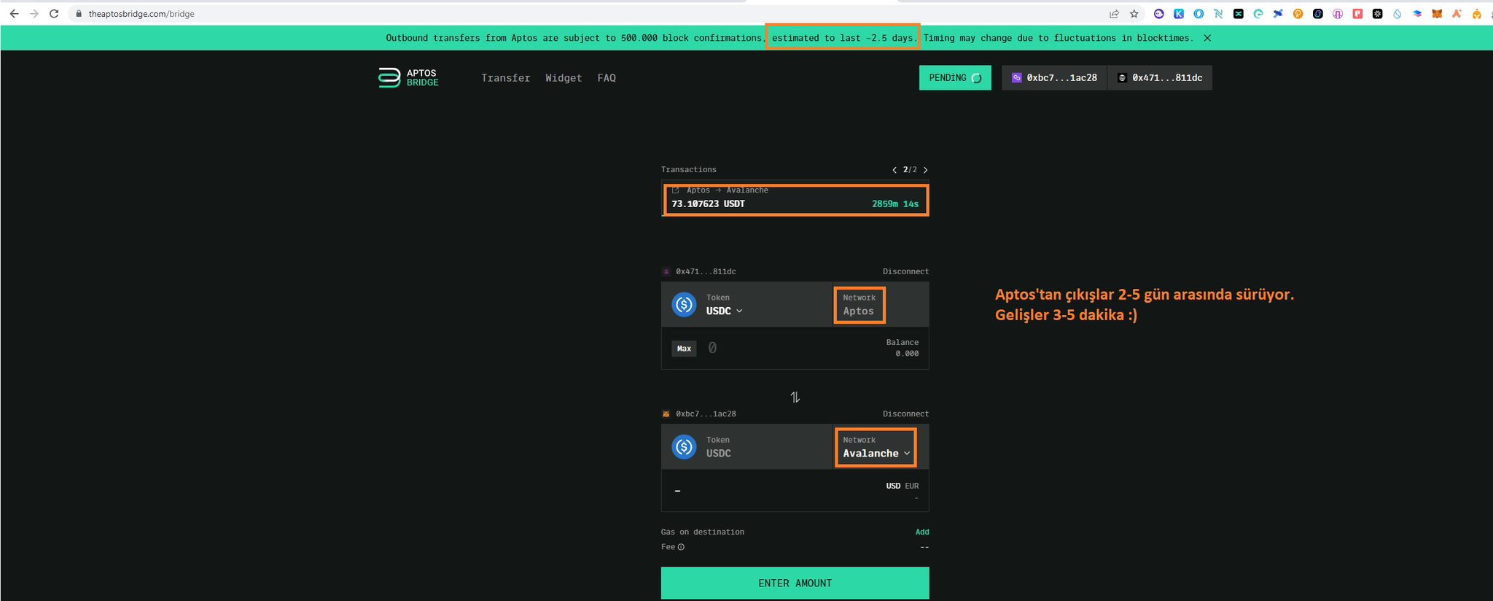Screen dimensions: 1493x601
Task: Open the 0xbc7...1ac28 wallet button
Action: 1054,78
